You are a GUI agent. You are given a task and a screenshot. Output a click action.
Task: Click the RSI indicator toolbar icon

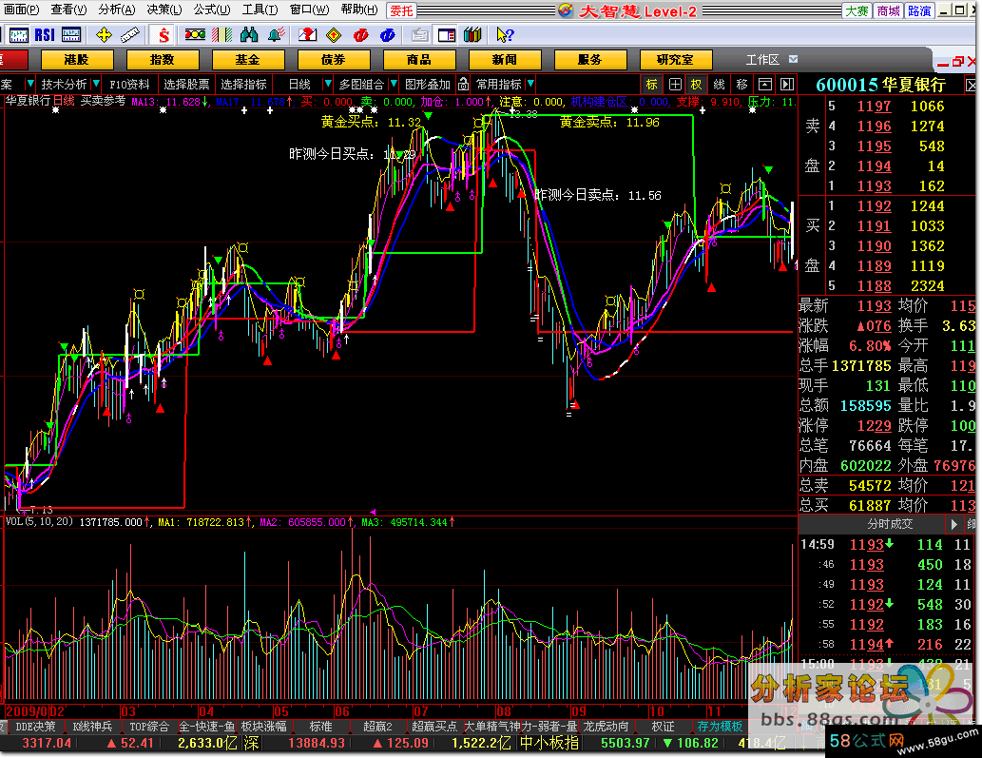[45, 35]
